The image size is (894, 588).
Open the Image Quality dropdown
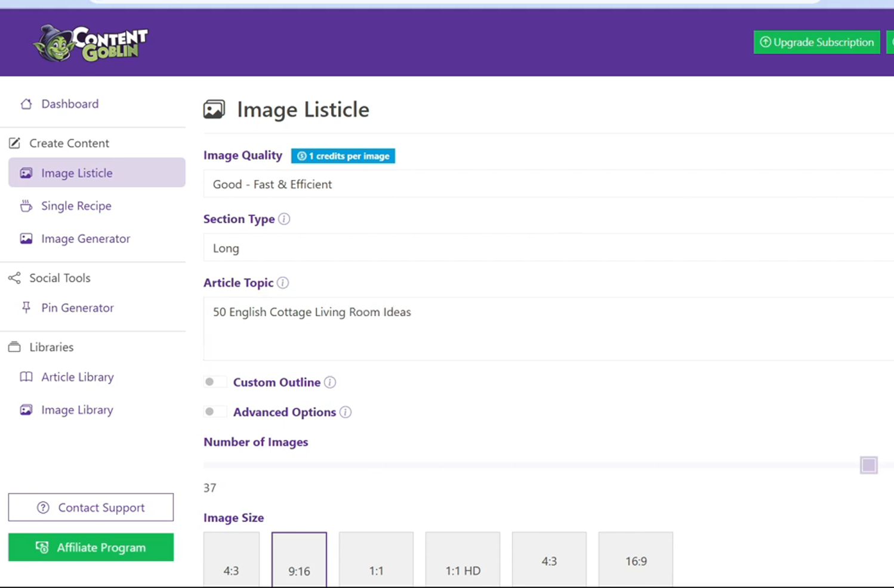point(549,184)
